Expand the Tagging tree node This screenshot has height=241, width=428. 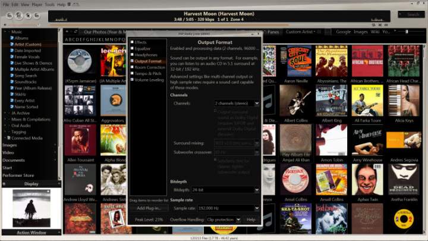[5, 132]
